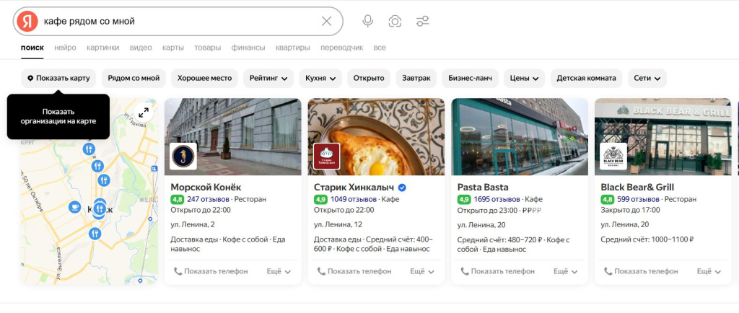Click address ул. Ленина, 2

click(193, 224)
